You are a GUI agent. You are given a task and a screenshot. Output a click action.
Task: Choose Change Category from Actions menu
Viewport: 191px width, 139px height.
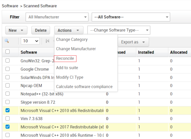(x=72, y=40)
